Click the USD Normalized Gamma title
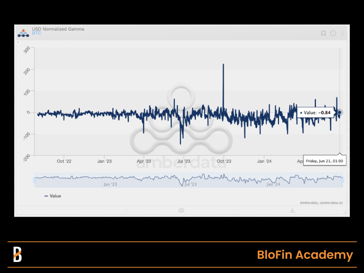The width and height of the screenshot is (364, 273). (x=58, y=29)
